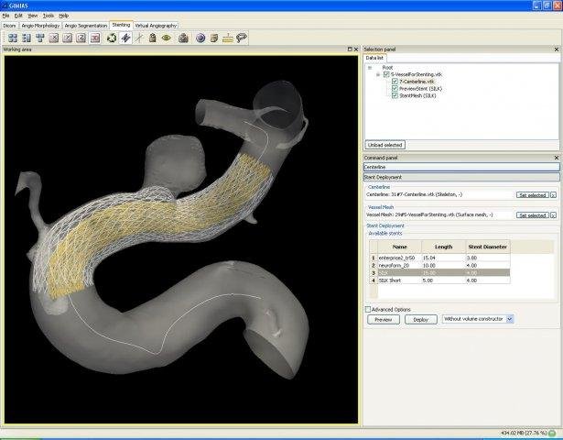This screenshot has width=563, height=440.
Task: Sort by the Length column header
Action: click(443, 247)
